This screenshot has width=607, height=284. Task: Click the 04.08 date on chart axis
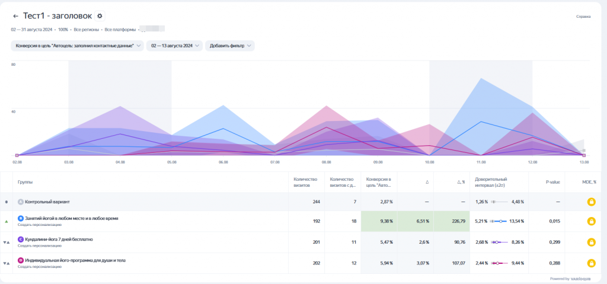(120, 162)
